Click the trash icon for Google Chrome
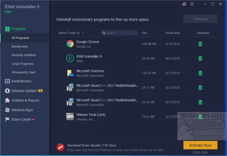The width and height of the screenshot is (227, 156). (x=200, y=44)
